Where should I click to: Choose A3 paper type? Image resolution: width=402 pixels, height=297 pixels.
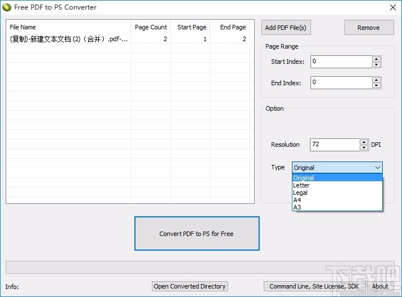pos(337,207)
